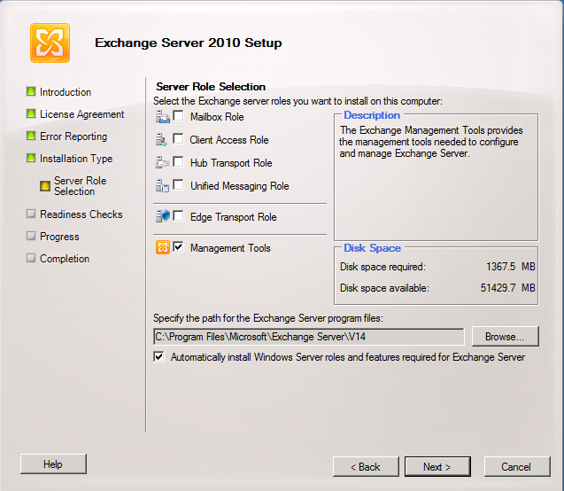
Task: Select the Introduction step label
Action: pyautogui.click(x=66, y=92)
